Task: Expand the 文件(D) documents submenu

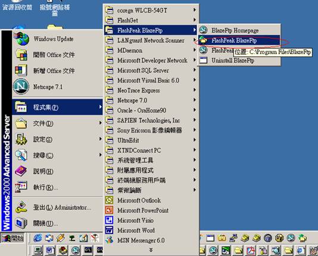Action: 57,123
